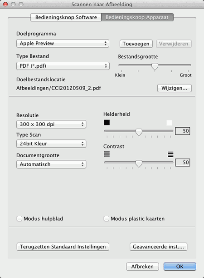Click the low contrast gray lines icon
Image resolution: width=204 pixels, height=278 pixels.
click(107, 154)
